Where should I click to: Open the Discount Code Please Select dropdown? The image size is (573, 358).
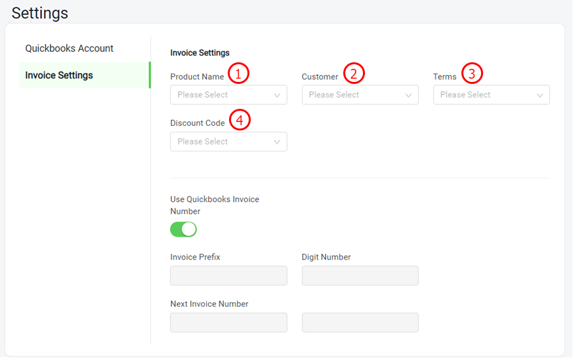(x=229, y=142)
